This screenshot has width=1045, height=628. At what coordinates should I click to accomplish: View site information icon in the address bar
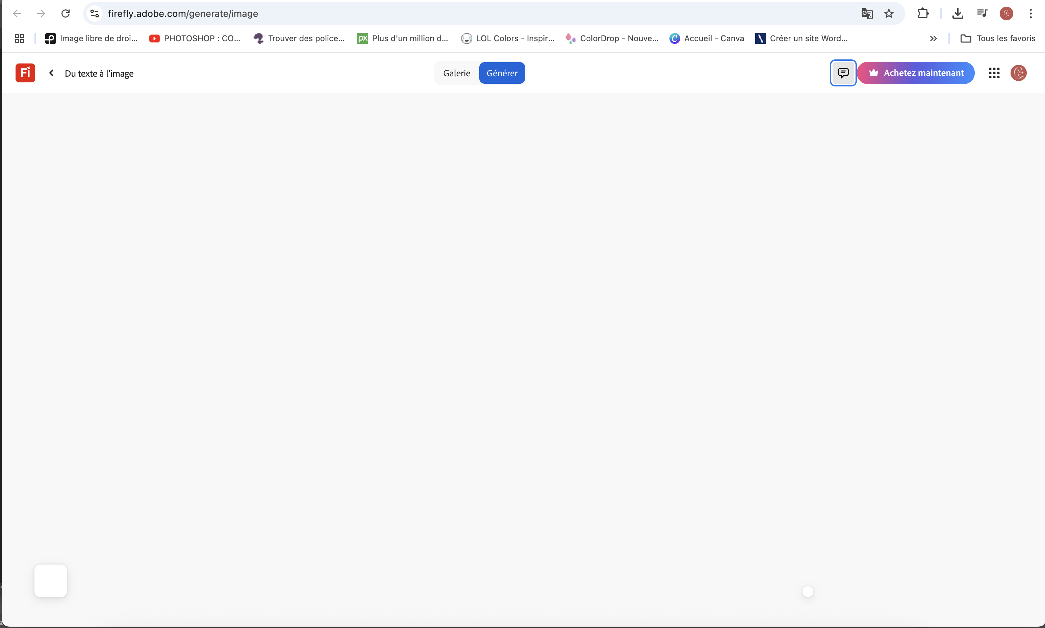click(x=95, y=14)
